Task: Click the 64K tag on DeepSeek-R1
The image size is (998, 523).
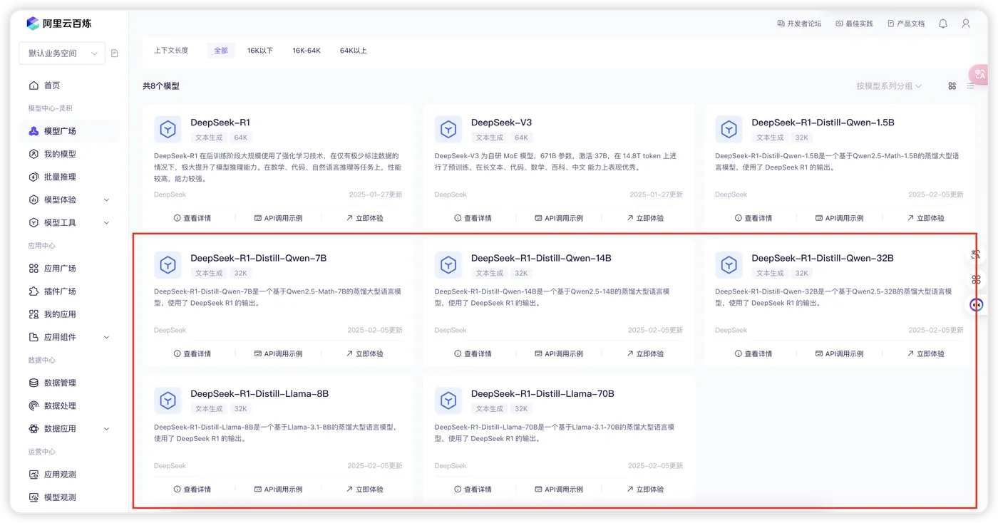Action: pos(241,138)
